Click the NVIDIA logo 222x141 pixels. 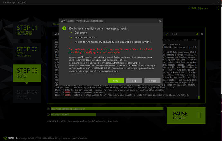point(11,138)
